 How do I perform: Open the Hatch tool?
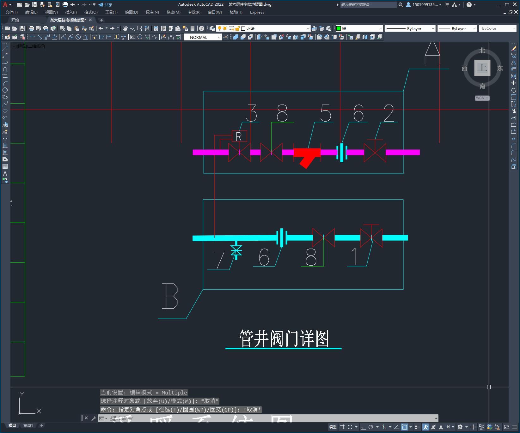click(5, 146)
